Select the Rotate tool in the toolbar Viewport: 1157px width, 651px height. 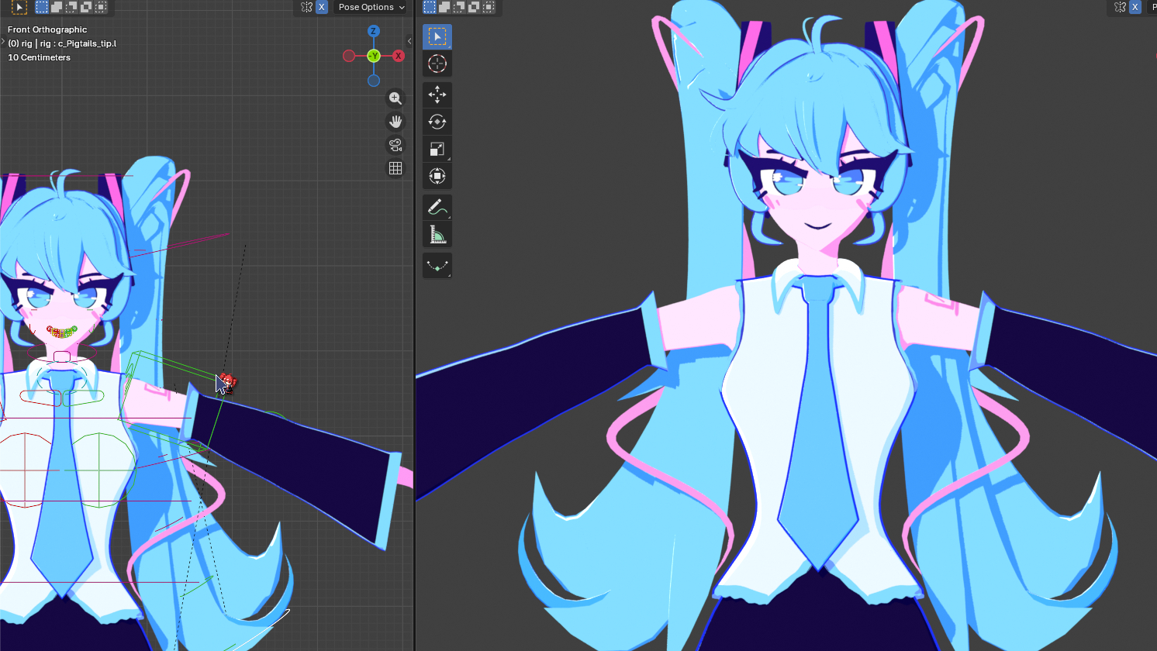tap(437, 122)
